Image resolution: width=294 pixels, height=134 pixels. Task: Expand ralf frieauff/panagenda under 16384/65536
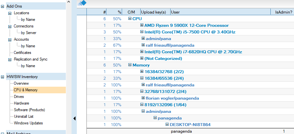[143, 85]
